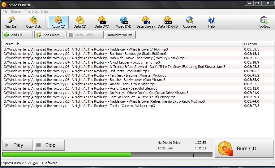Sort by Source File column header
The image size is (275, 168).
122,44
